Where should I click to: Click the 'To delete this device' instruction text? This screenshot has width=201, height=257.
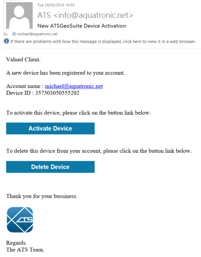point(99,151)
